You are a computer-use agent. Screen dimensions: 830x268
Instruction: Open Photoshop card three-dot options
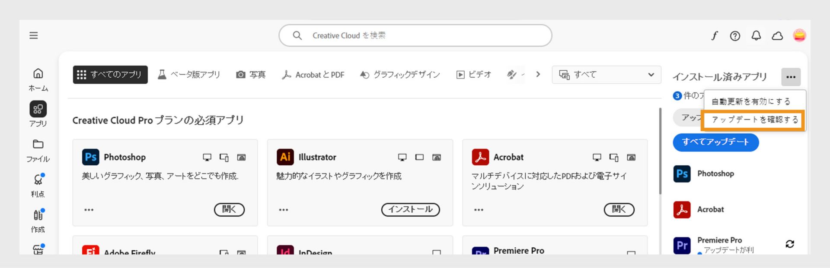pos(89,210)
